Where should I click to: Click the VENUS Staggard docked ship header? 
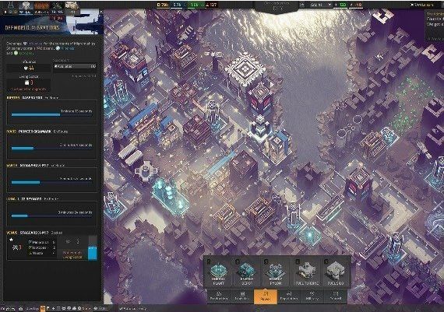click(34, 233)
